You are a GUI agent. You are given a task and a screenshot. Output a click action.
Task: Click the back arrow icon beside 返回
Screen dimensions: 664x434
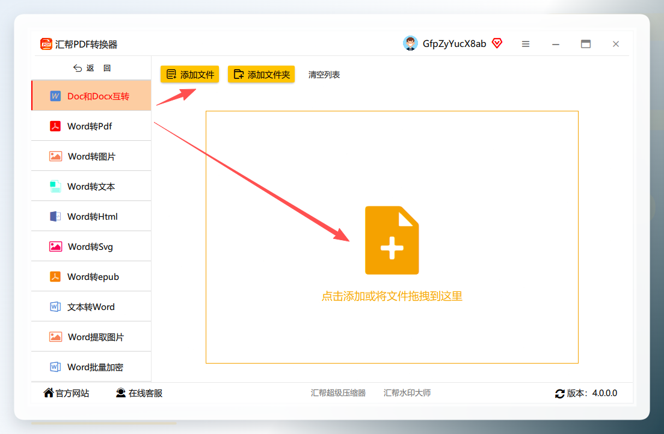point(78,68)
